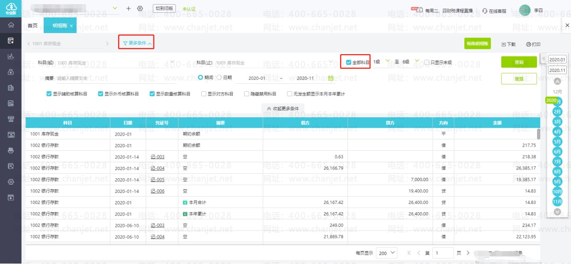Open voucher link 记-006
Screen dimensions: 571x264
(158, 191)
